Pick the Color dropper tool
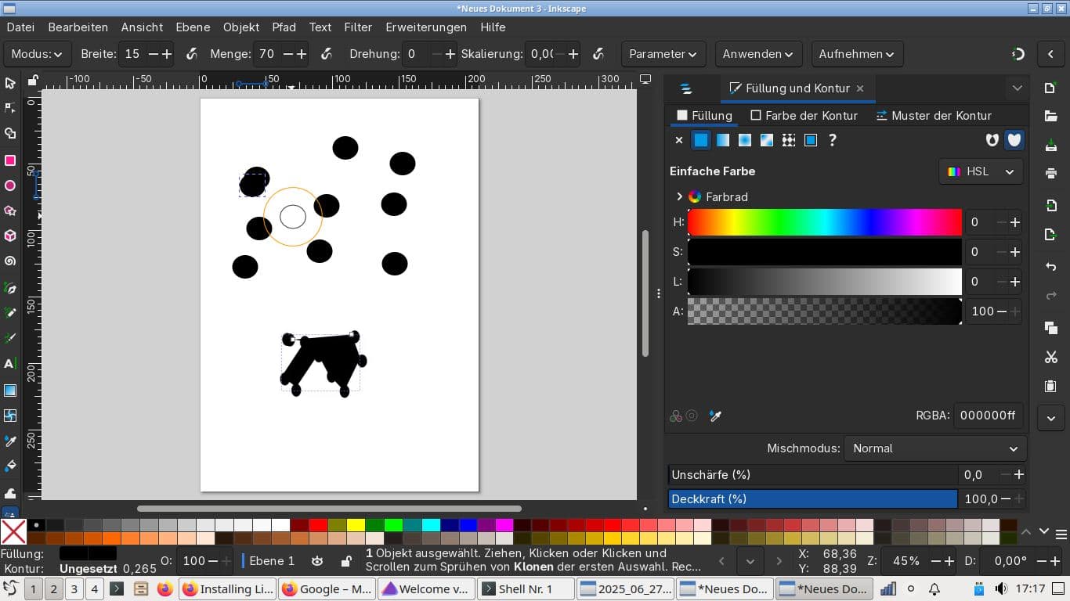Screen dimensions: 1070x601 [x=10, y=441]
